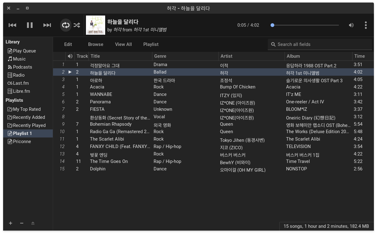The width and height of the screenshot is (377, 234).
Task: Click the eject icon in sidebar
Action: (33, 223)
